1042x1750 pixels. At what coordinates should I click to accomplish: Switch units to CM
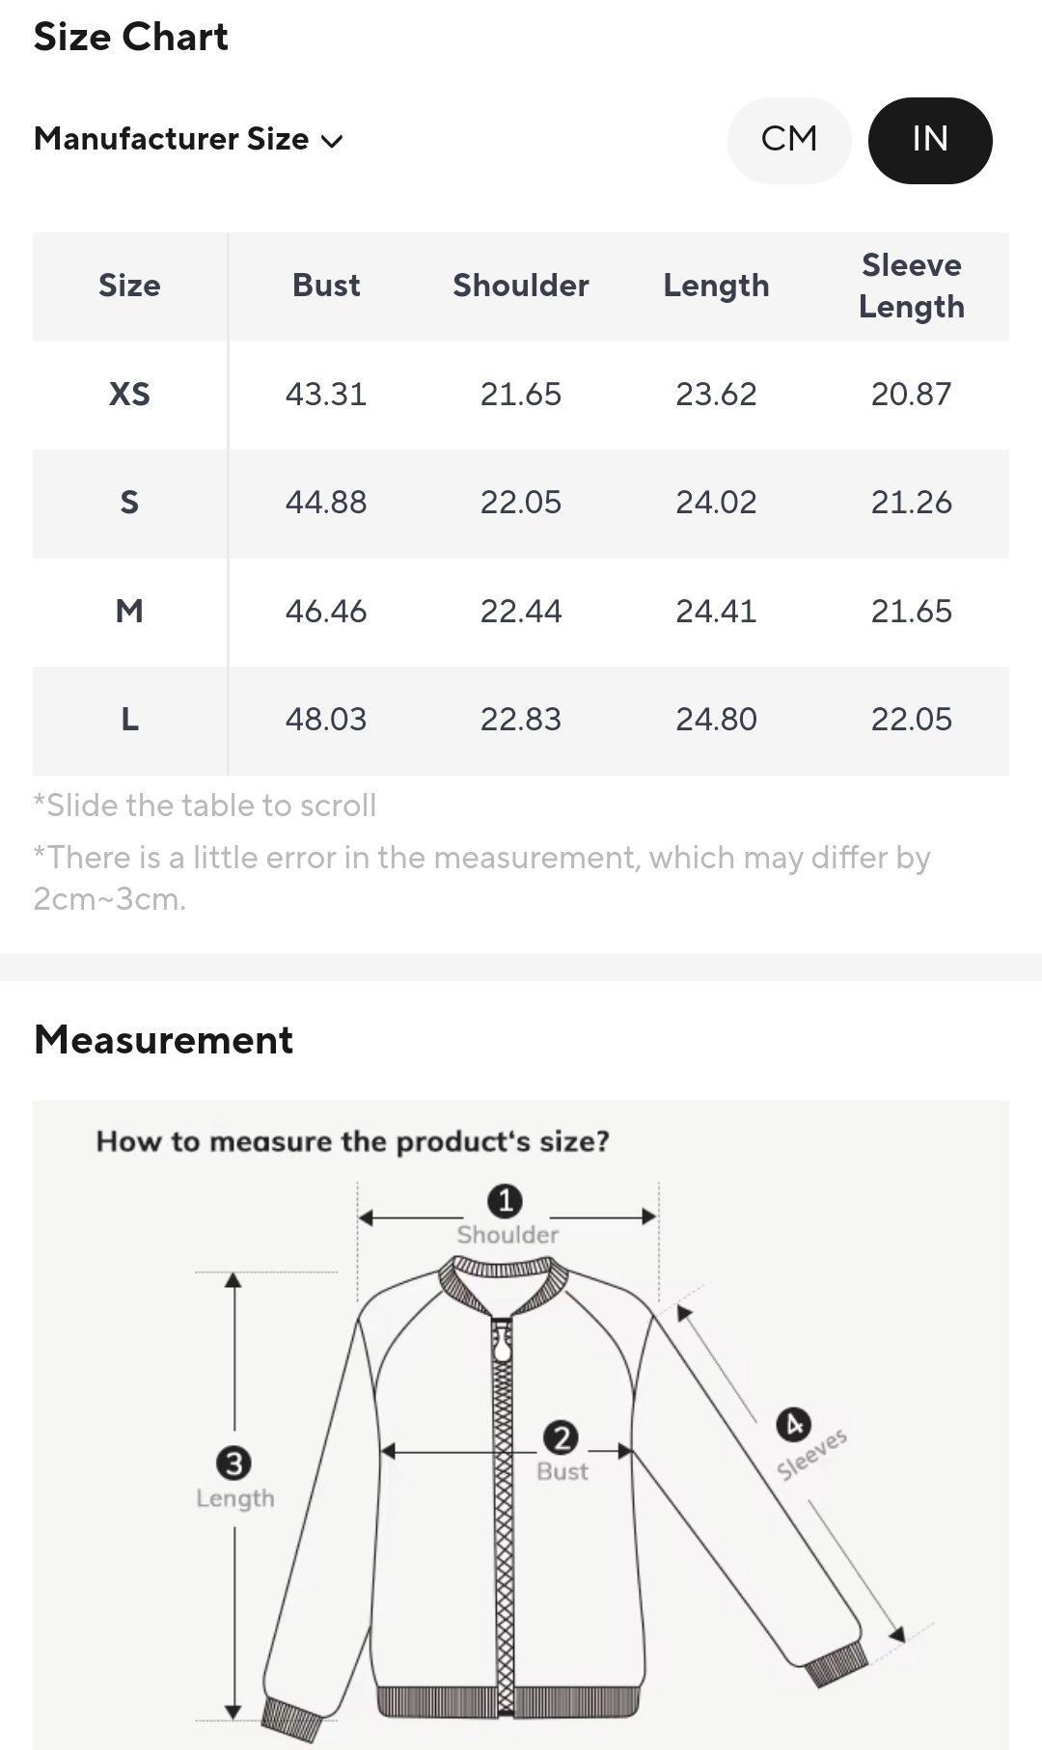(788, 140)
